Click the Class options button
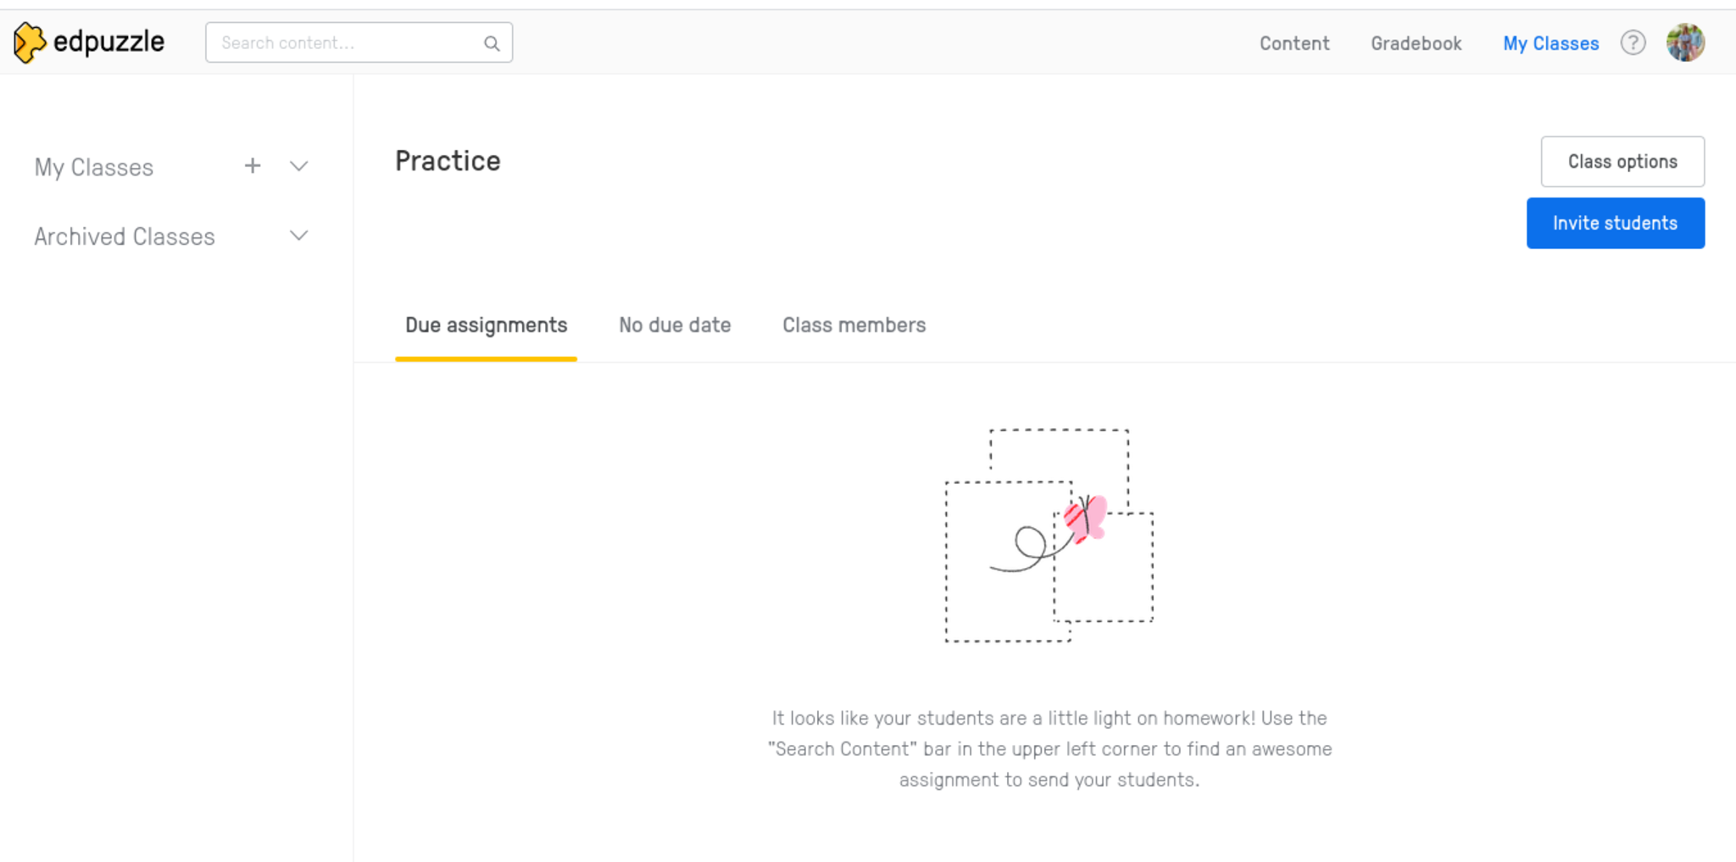The height and width of the screenshot is (862, 1736). (x=1622, y=162)
